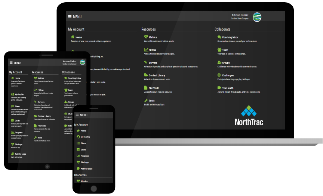323x196 pixels.
Task: Open the hamburger MENU icon on the laptop
Action: [70, 17]
